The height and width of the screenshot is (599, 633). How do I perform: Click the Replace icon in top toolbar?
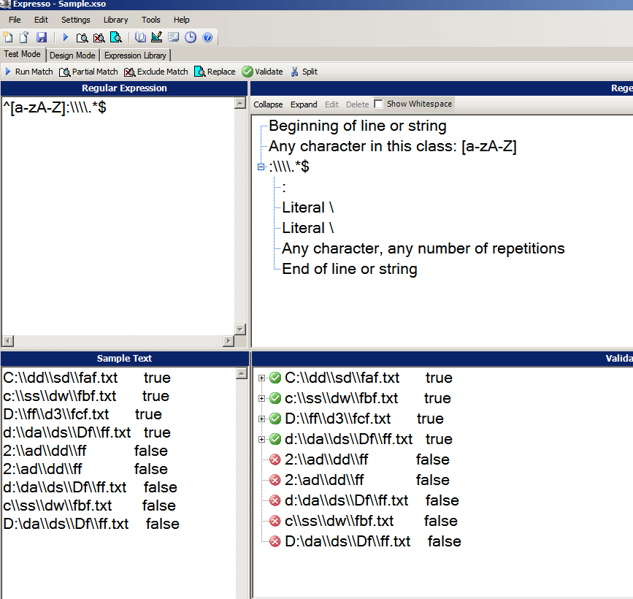[x=116, y=37]
